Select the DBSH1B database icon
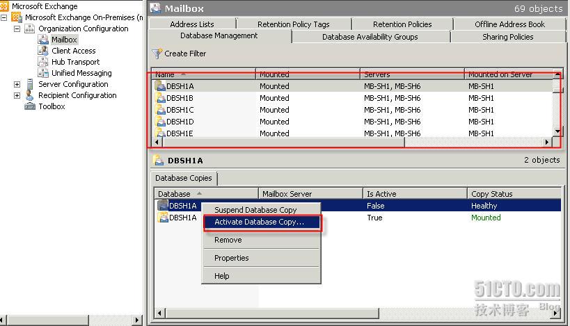 point(161,98)
